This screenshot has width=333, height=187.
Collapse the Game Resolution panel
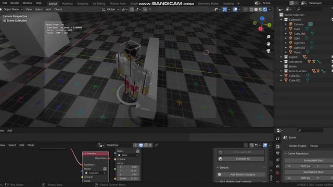(286, 154)
